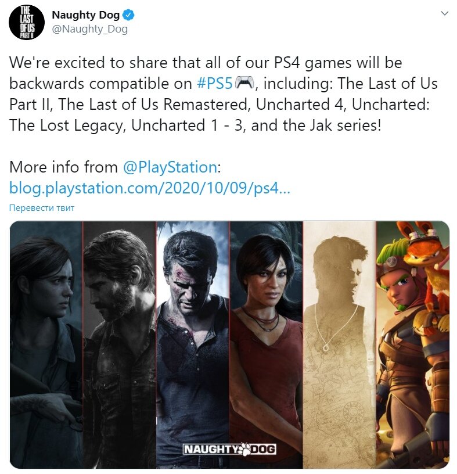Click Перевести твит translate link
This screenshot has height=474, width=457.
point(42,208)
